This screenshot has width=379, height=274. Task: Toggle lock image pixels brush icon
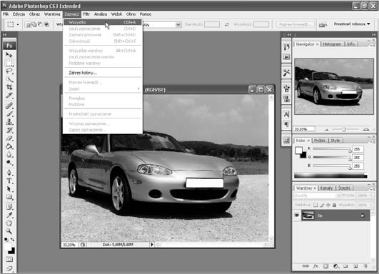coord(322,205)
